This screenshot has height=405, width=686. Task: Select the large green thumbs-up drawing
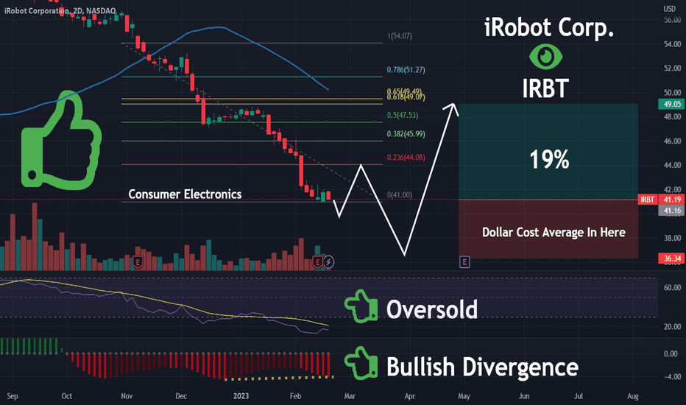click(61, 140)
